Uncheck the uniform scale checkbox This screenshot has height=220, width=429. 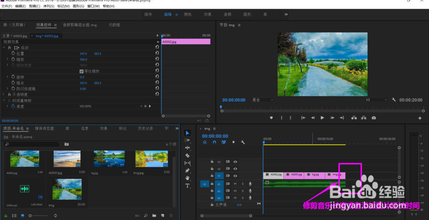click(82, 71)
